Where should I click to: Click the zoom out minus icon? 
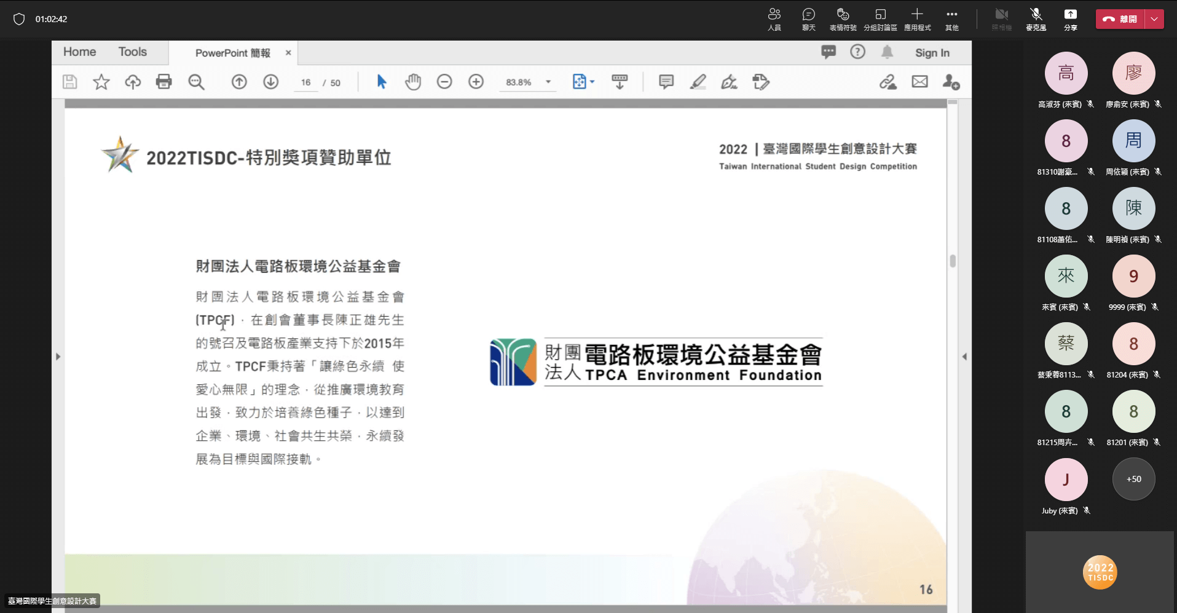(x=444, y=82)
